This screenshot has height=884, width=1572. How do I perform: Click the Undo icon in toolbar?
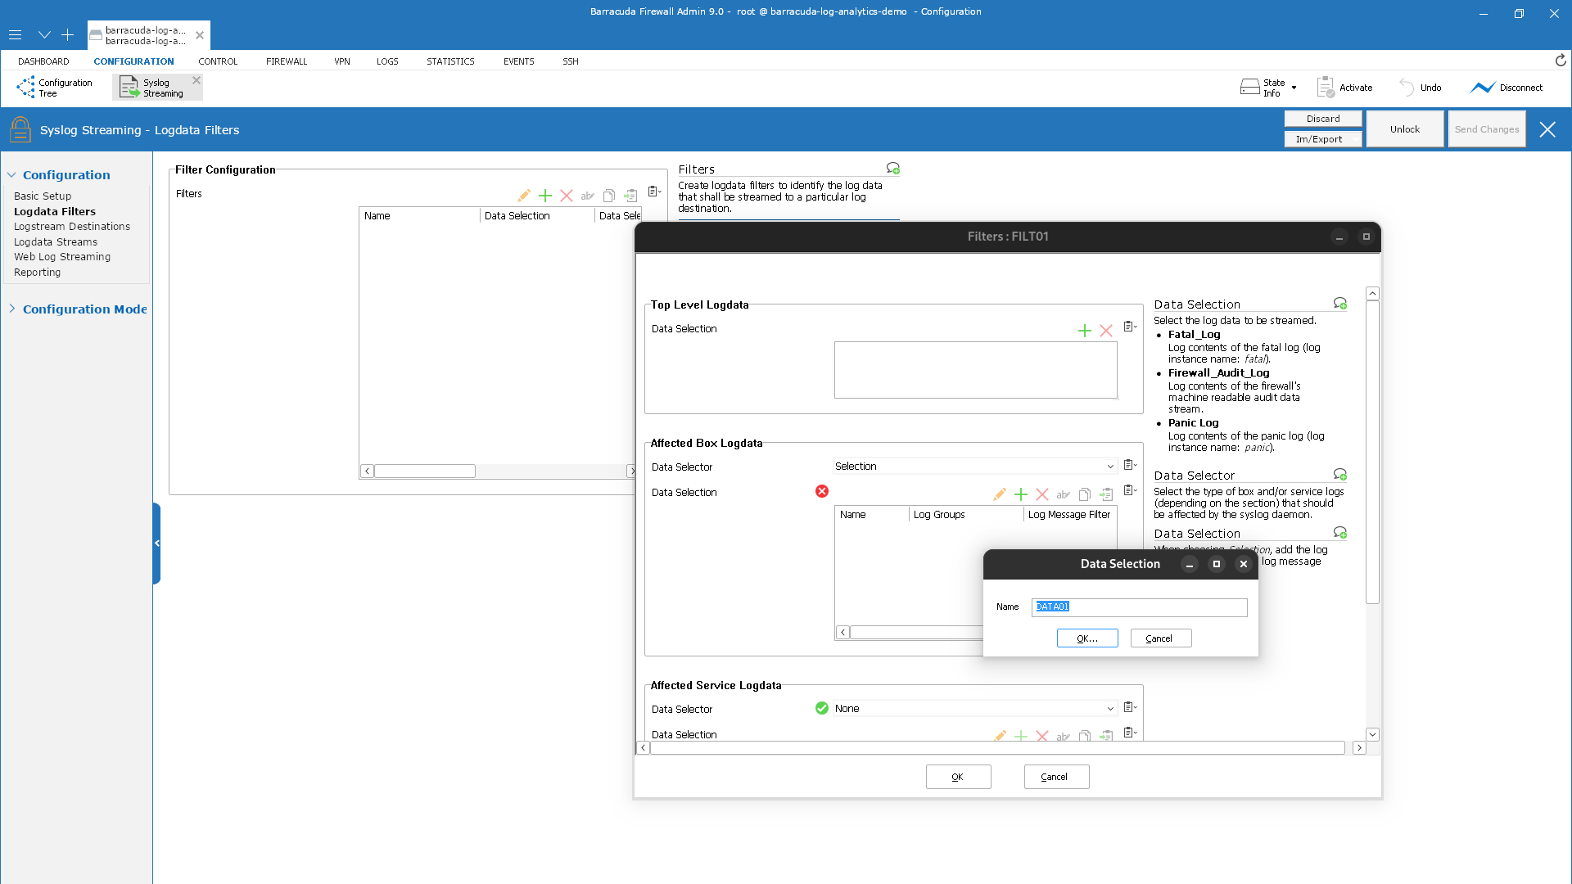tap(1407, 88)
